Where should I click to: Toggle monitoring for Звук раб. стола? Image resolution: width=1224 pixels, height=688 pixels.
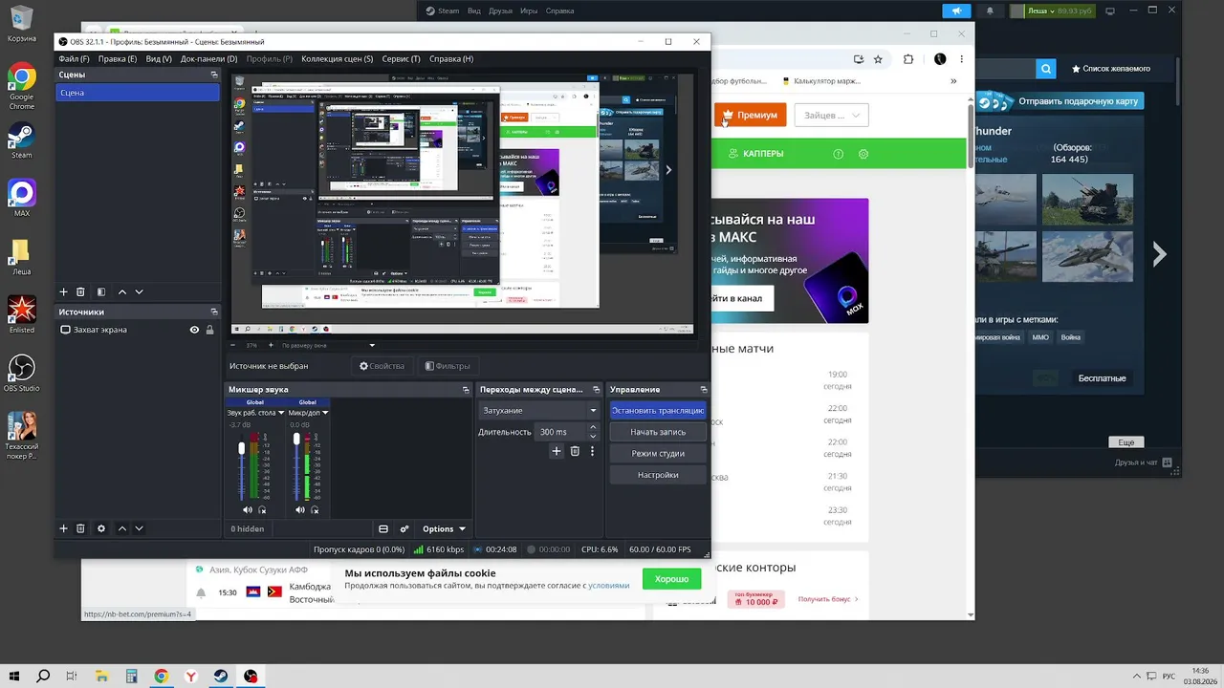262,509
